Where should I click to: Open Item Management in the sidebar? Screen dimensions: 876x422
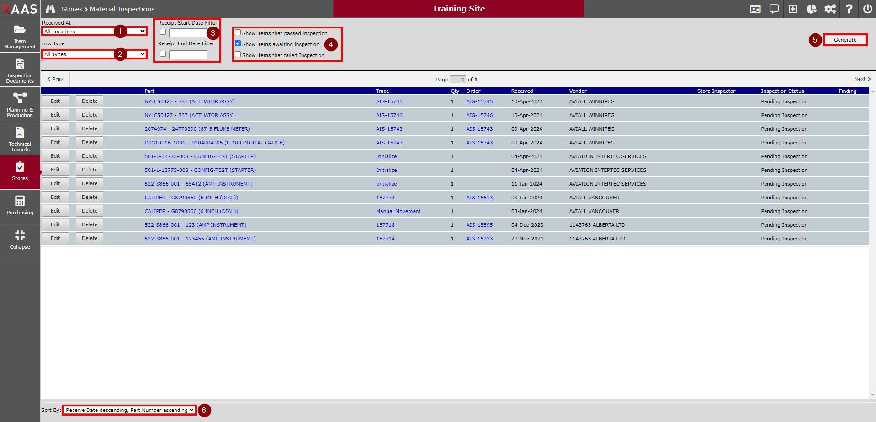point(20,36)
